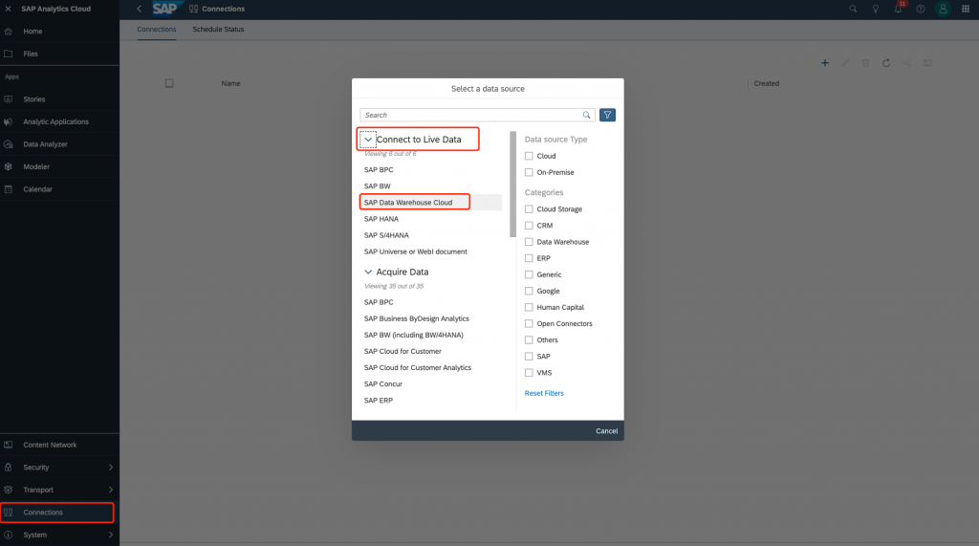Switch to the Schedule Status tab
Image resolution: width=979 pixels, height=546 pixels.
(219, 30)
